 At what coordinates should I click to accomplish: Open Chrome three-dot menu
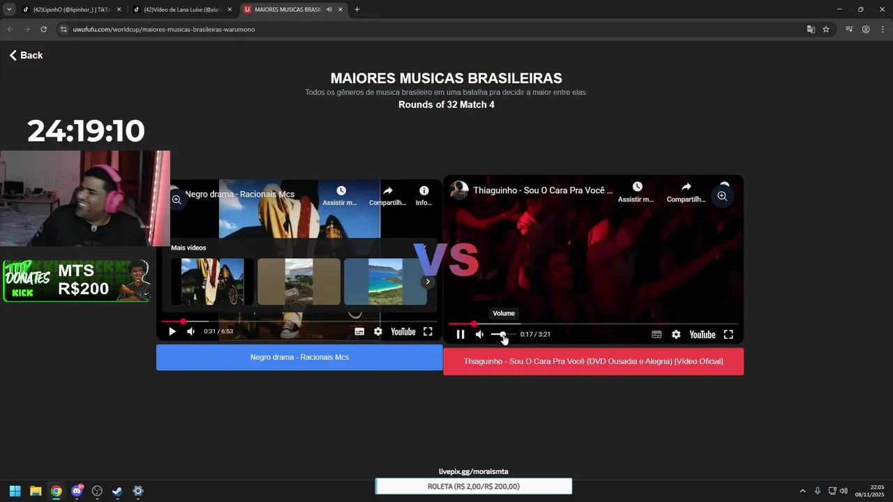coord(883,29)
